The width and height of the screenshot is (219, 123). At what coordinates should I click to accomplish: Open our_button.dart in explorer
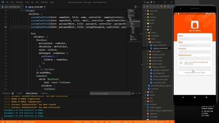pyautogui.click(x=159, y=82)
